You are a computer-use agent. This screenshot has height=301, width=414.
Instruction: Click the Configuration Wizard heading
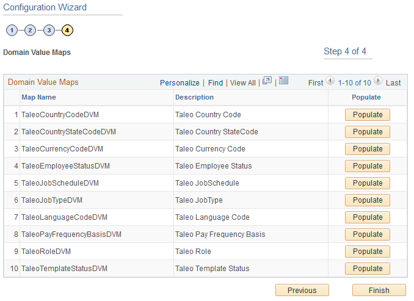click(45, 7)
